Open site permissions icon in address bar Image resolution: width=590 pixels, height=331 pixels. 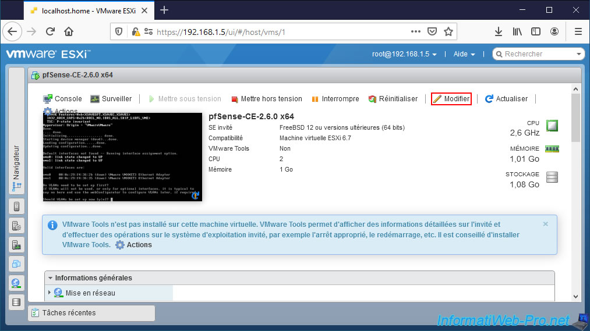click(x=149, y=32)
